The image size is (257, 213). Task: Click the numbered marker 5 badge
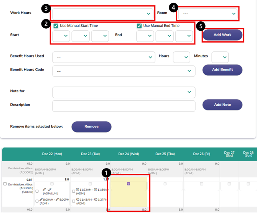tap(200, 26)
